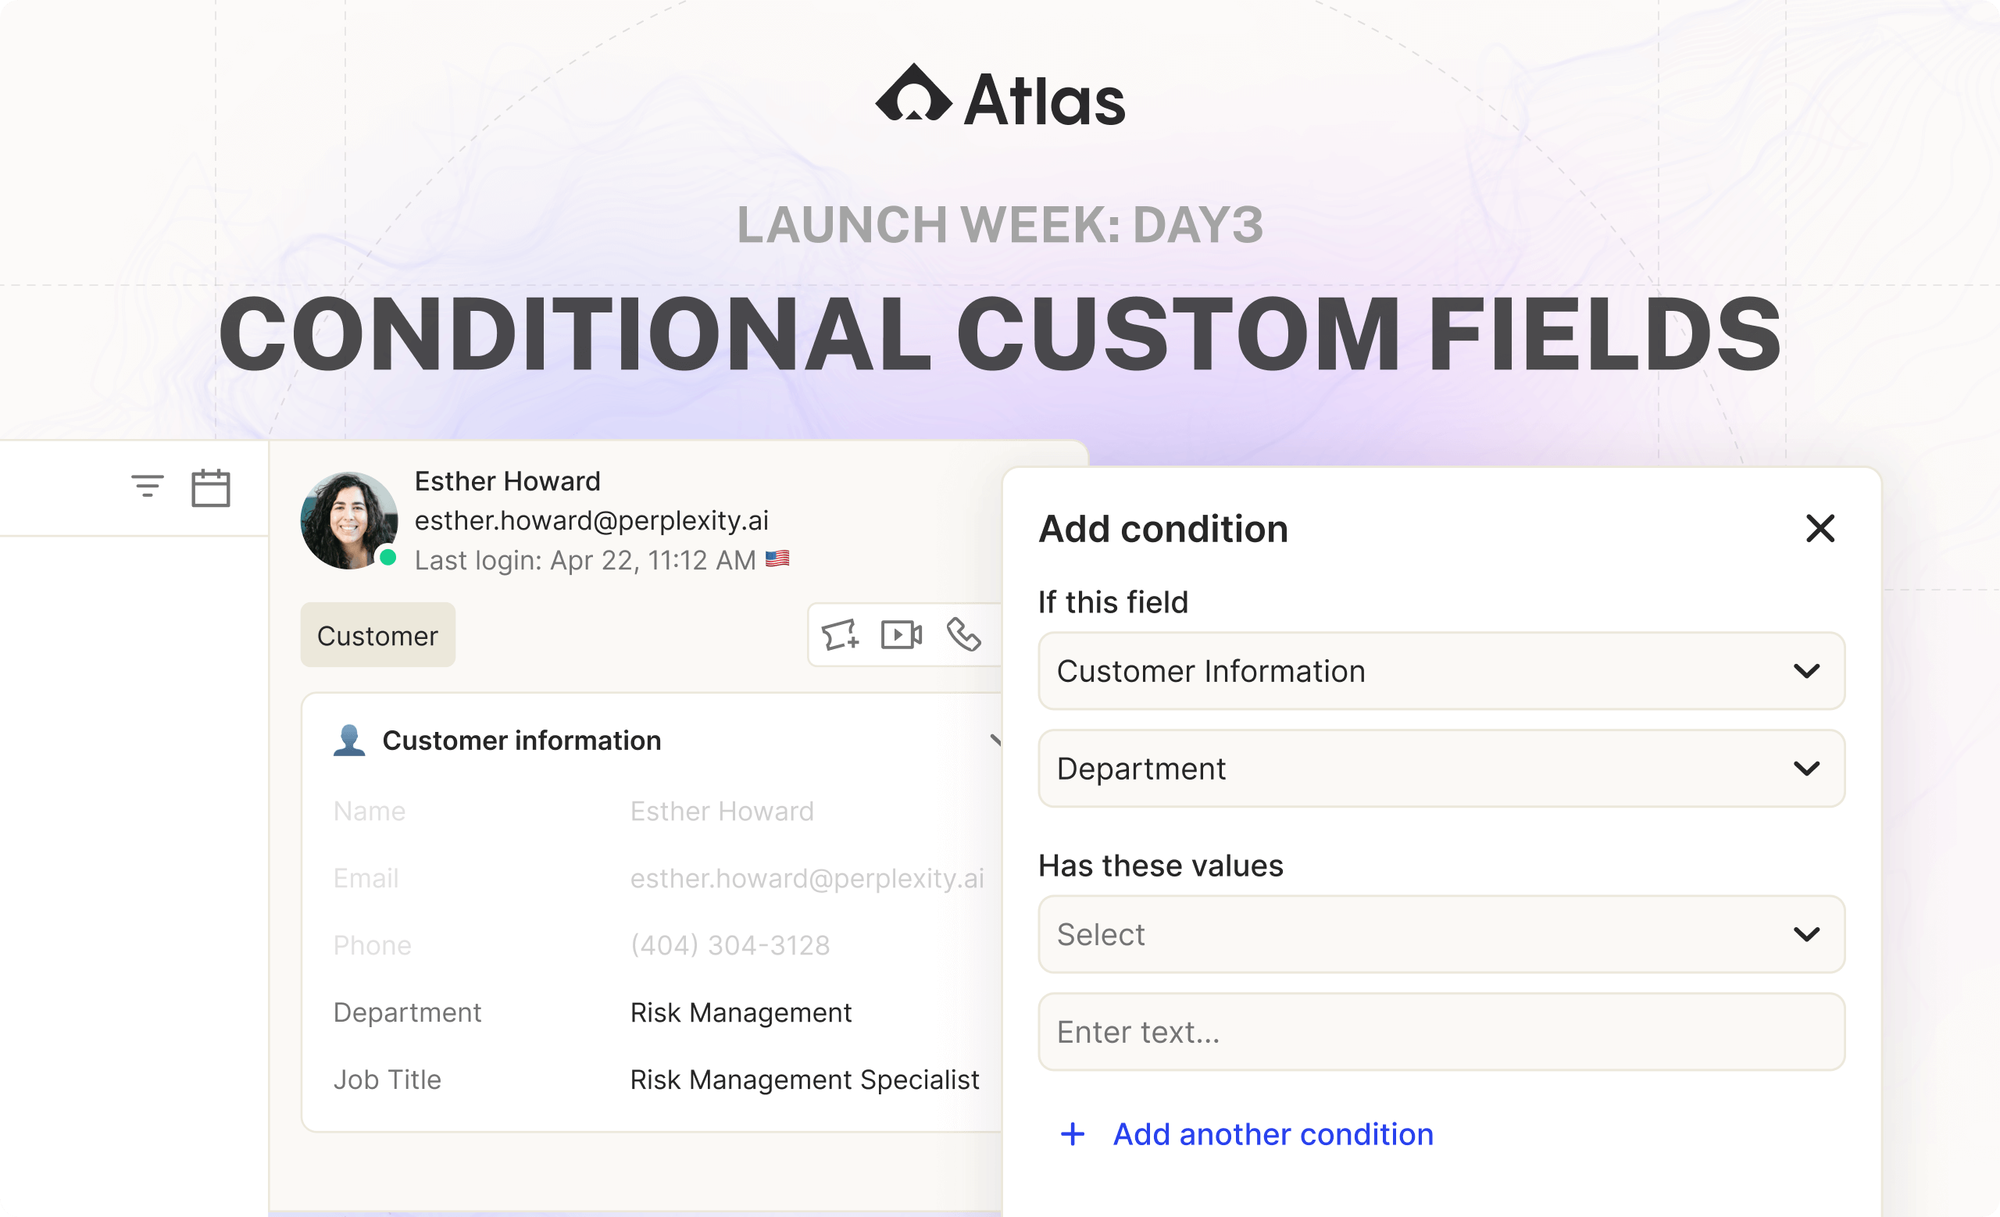
Task: Click the filter lines icon
Action: click(147, 486)
